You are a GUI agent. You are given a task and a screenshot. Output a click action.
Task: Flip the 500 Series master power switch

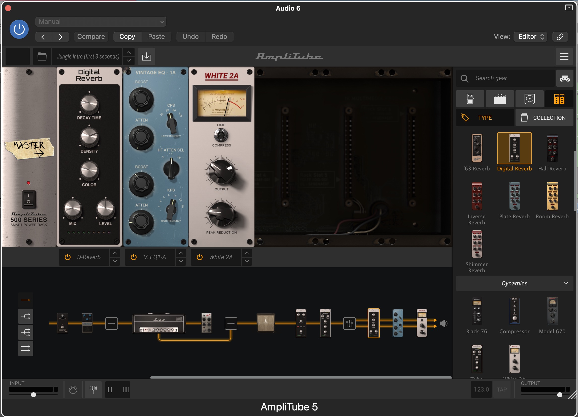click(x=28, y=199)
